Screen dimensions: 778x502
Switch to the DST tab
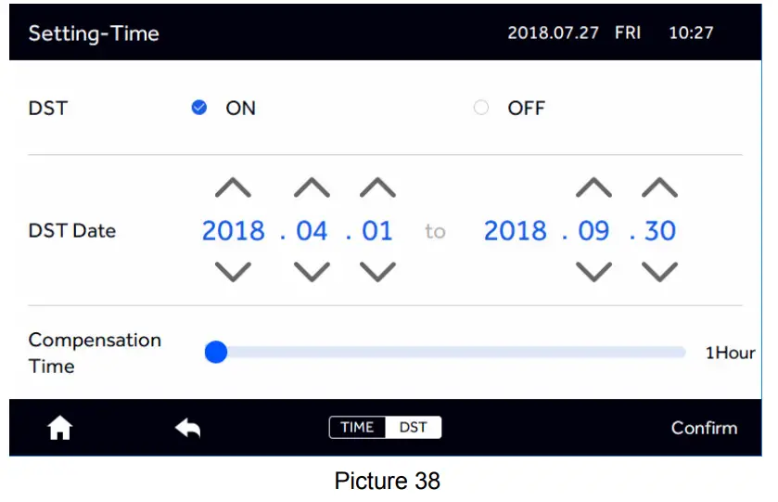(414, 428)
